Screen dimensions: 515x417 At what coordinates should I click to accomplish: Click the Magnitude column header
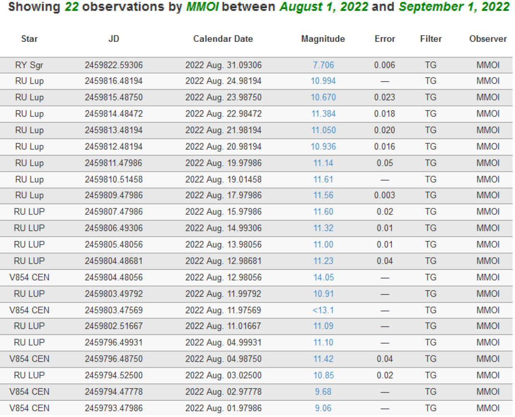[323, 39]
